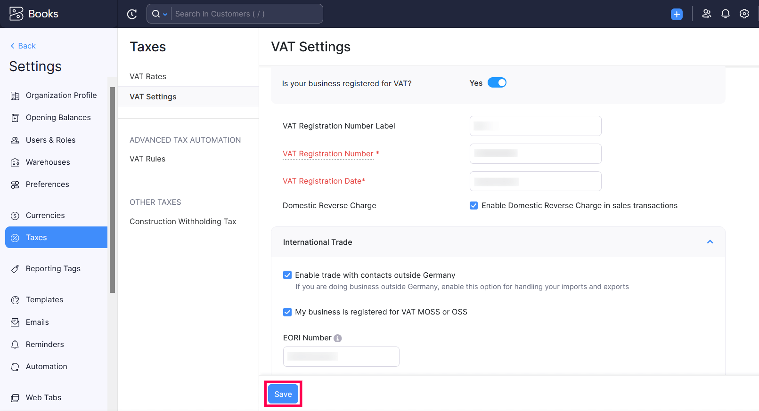Image resolution: width=759 pixels, height=411 pixels.
Task: Collapse the International Trade section
Action: (x=710, y=242)
